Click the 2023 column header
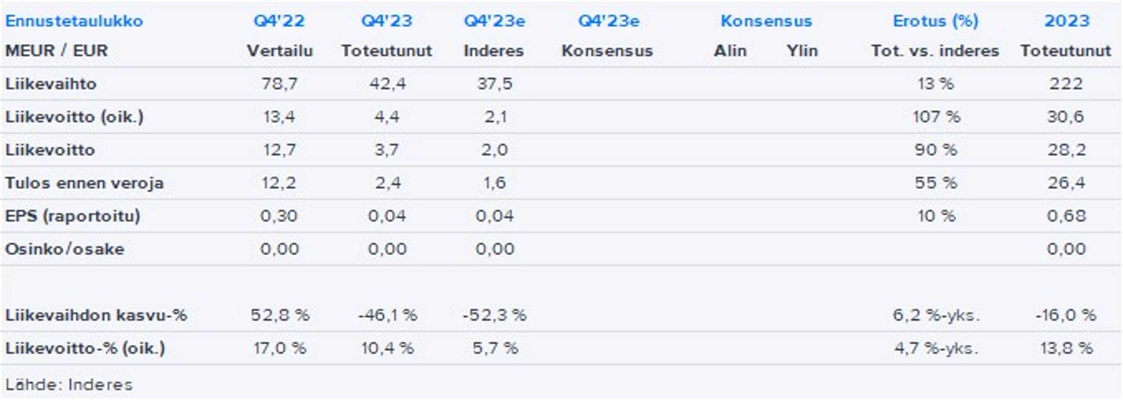This screenshot has height=400, width=1123. click(x=1067, y=21)
